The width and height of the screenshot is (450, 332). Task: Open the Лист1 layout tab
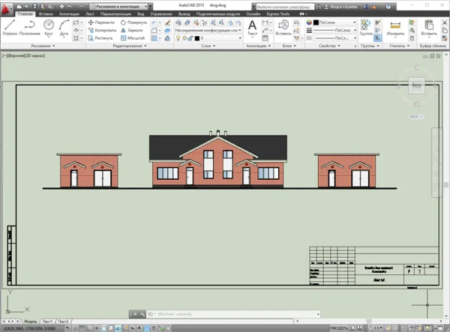(48, 322)
